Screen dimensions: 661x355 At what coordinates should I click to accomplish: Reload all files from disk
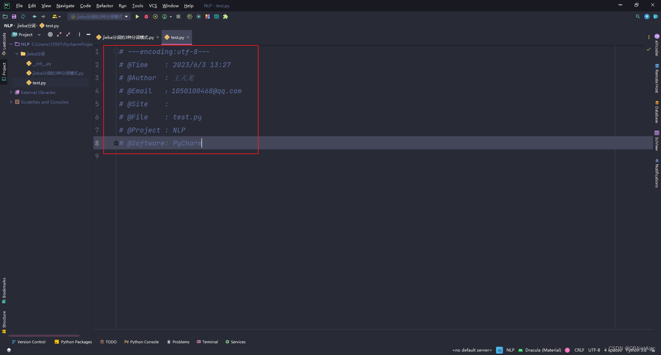(x=23, y=17)
